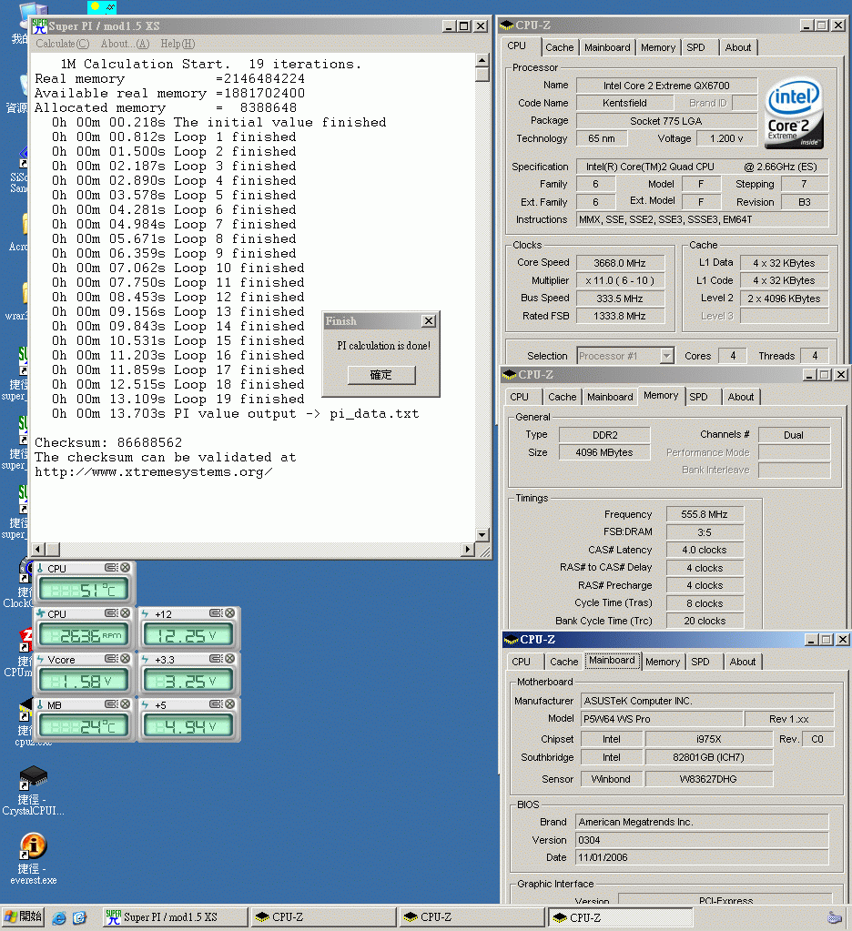Image resolution: width=852 pixels, height=931 pixels.
Task: Click the Loop 19 finished line
Action: (178, 399)
